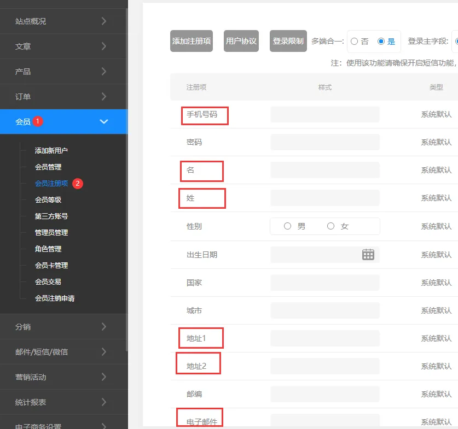Click the 国家 style input field

pyautogui.click(x=324, y=283)
